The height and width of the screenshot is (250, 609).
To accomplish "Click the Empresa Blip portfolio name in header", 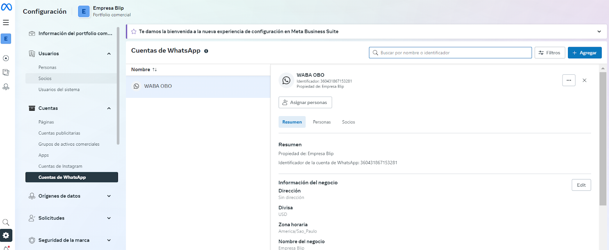I will click(108, 8).
